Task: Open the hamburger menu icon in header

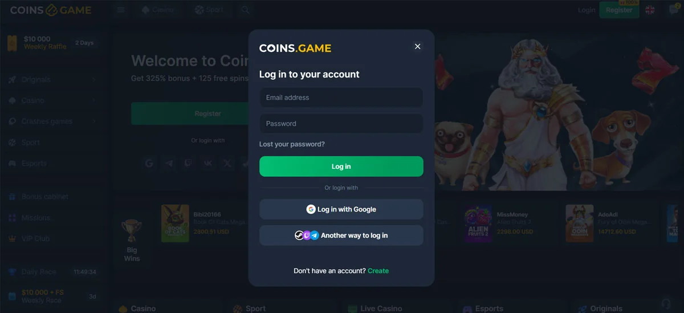Action: [121, 10]
